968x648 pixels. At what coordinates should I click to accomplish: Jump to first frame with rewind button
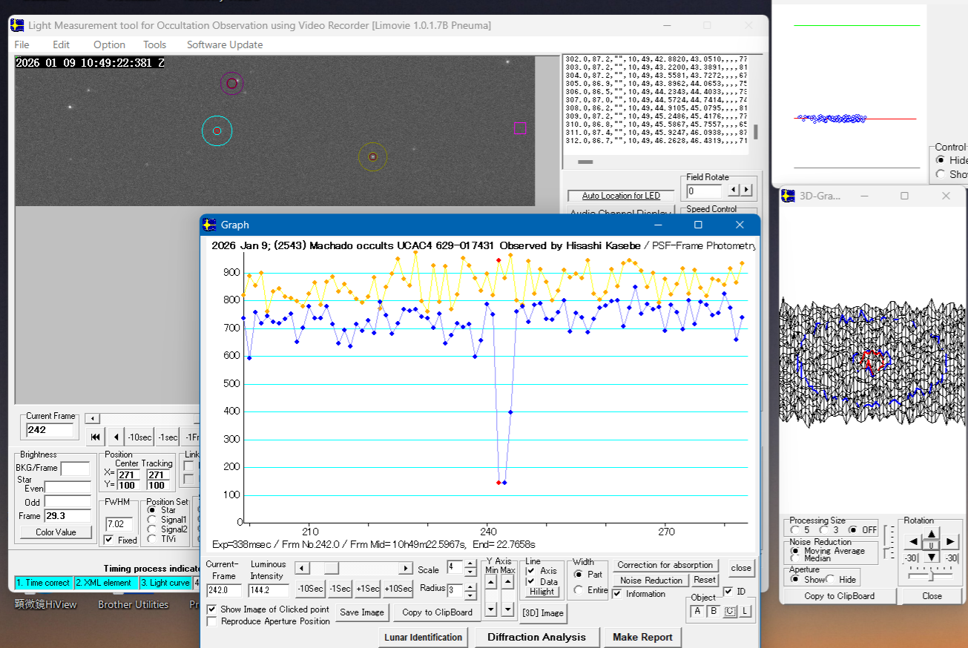coord(95,437)
